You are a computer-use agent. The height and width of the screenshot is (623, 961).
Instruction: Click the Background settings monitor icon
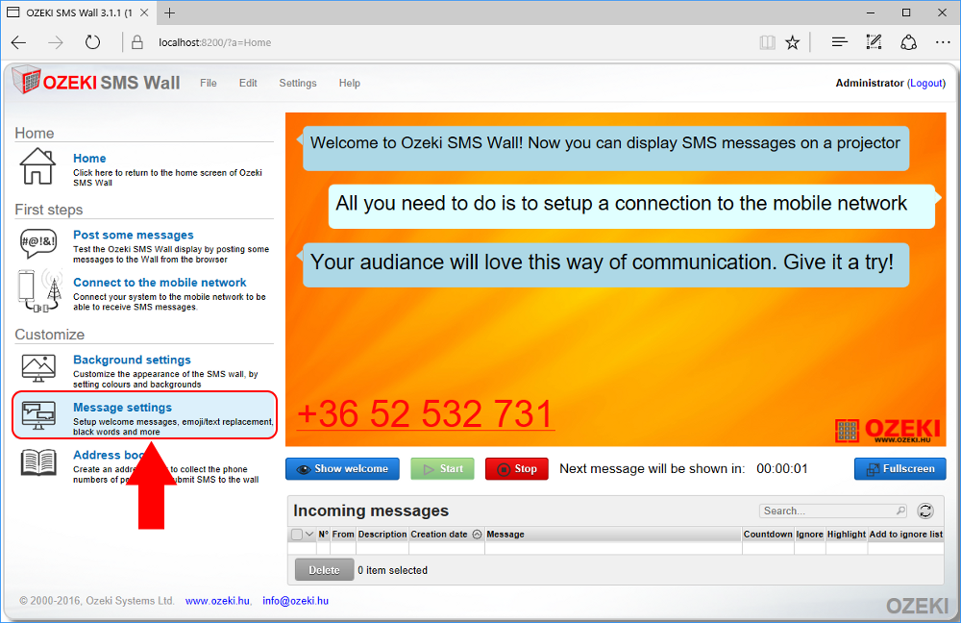(x=38, y=368)
